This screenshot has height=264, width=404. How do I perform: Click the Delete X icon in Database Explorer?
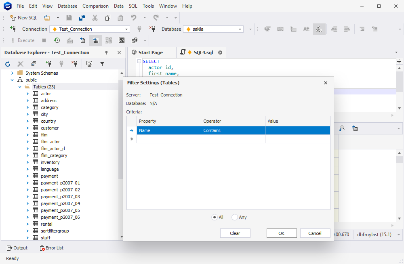[x=20, y=64]
